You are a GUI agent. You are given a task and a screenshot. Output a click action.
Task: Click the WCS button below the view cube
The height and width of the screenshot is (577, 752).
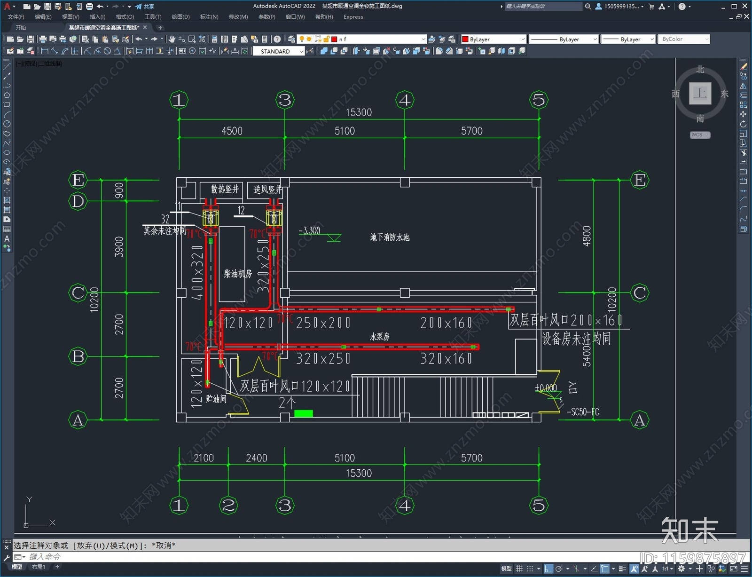[x=700, y=135]
